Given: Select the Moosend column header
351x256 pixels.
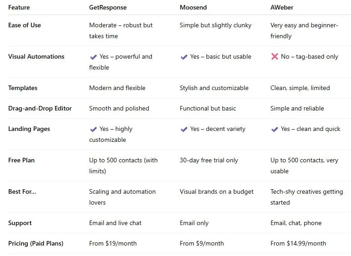Looking at the screenshot, I should (x=194, y=8).
